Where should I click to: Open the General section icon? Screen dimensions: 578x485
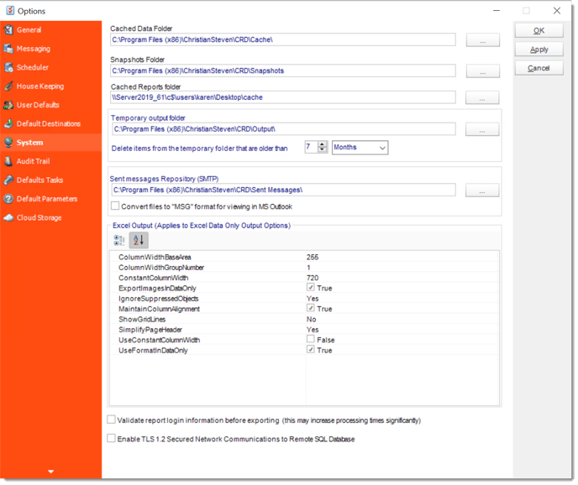(x=8, y=29)
